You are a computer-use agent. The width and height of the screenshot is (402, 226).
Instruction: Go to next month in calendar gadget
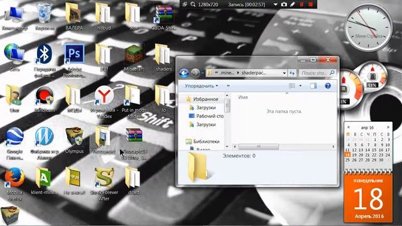(388, 127)
